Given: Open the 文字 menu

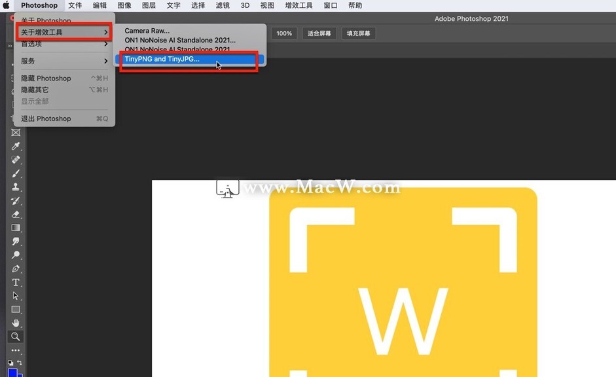Looking at the screenshot, I should click(x=173, y=5).
